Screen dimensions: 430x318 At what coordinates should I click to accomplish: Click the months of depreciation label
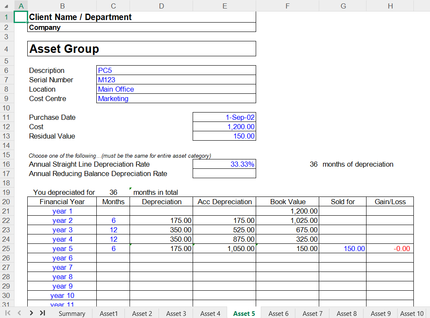[x=358, y=164]
